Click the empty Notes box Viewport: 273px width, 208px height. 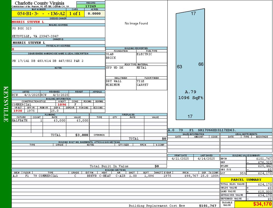pos(58,79)
